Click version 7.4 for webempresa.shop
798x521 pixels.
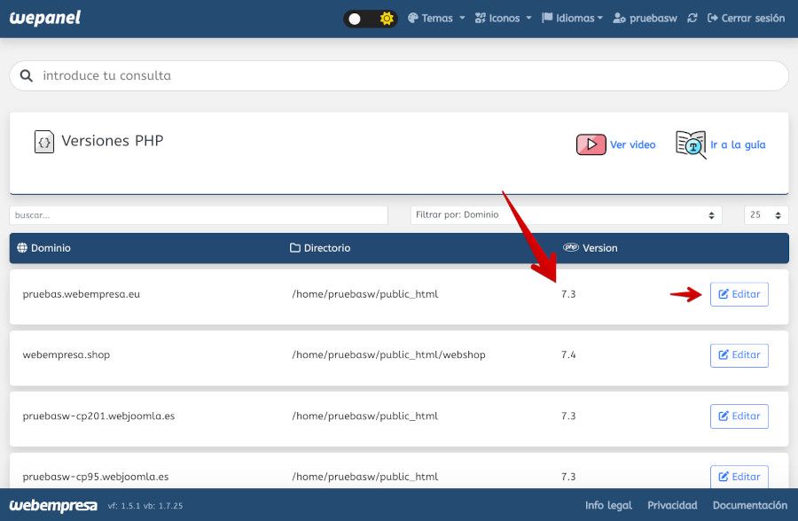coord(568,354)
